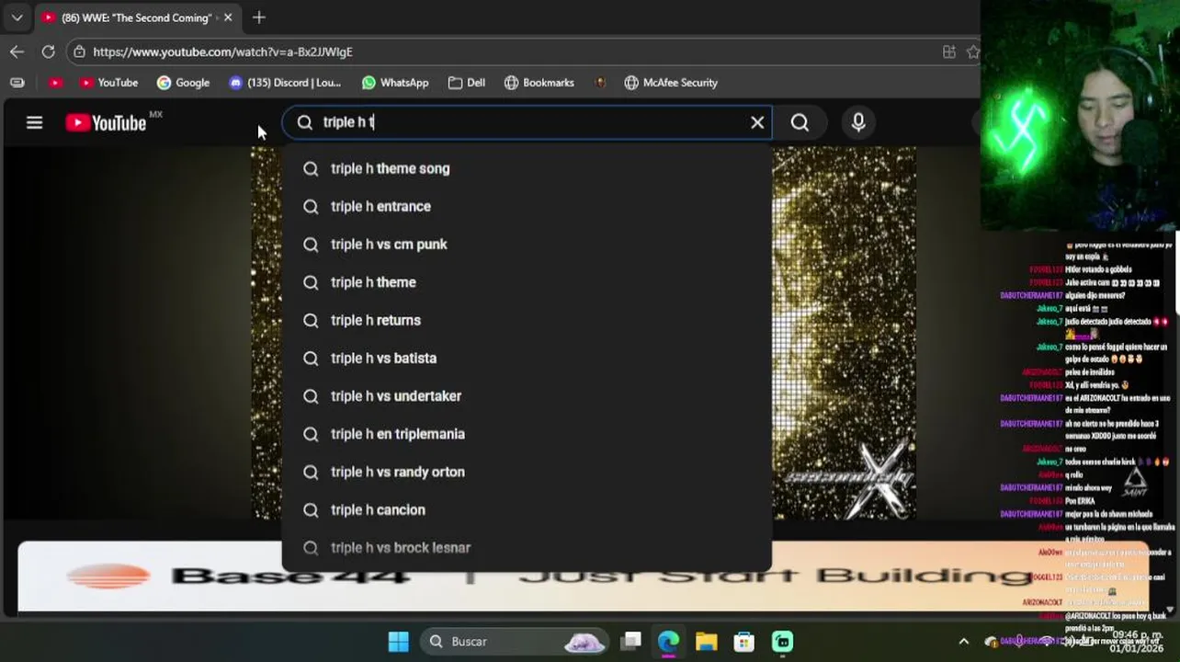
Task: Select suggestion 'triple h entrance'
Action: tap(527, 206)
